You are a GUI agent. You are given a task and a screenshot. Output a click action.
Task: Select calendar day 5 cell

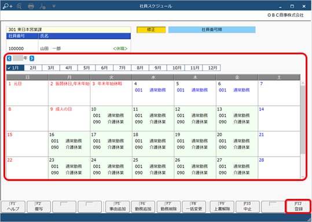(x=195, y=93)
